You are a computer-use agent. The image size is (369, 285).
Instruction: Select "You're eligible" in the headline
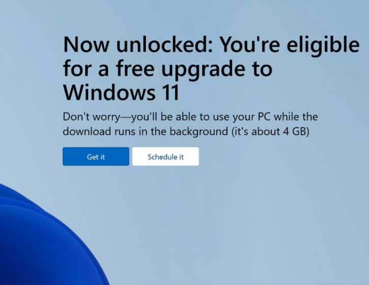(290, 46)
